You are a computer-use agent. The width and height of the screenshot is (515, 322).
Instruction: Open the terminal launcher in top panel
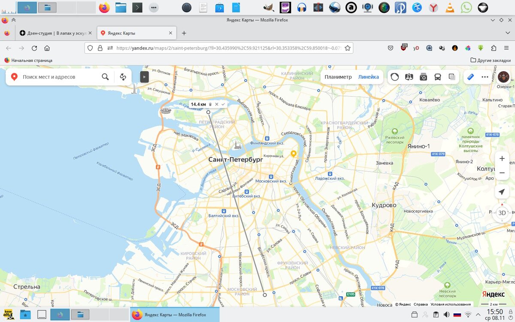tap(137, 7)
